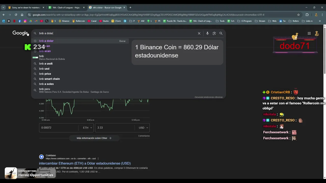Bookmark this page with star icon

298,15
